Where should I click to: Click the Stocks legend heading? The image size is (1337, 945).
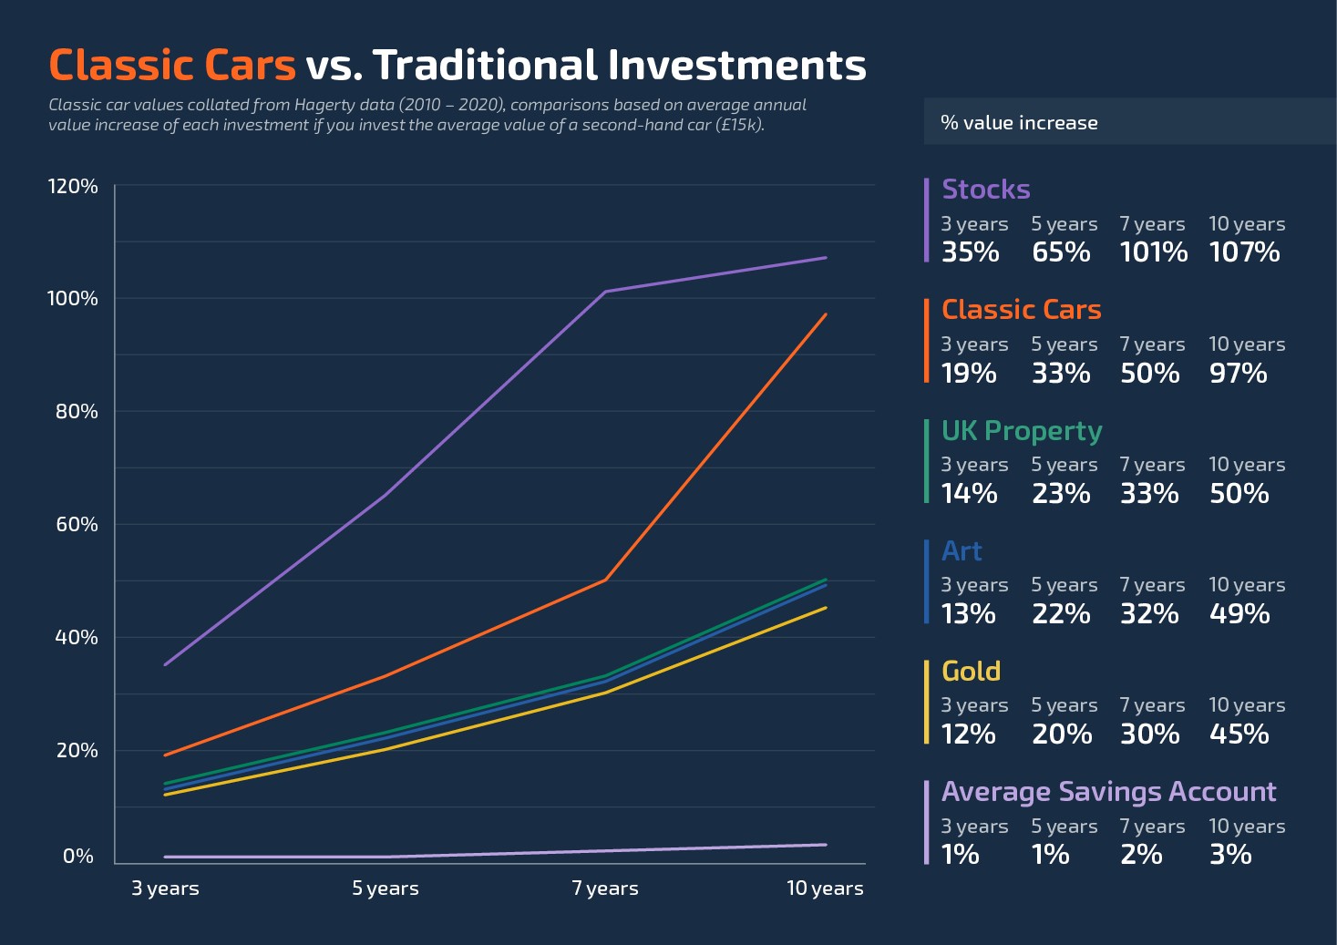click(985, 190)
